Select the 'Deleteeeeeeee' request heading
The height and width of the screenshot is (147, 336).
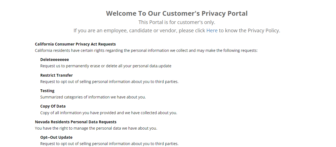click(55, 60)
